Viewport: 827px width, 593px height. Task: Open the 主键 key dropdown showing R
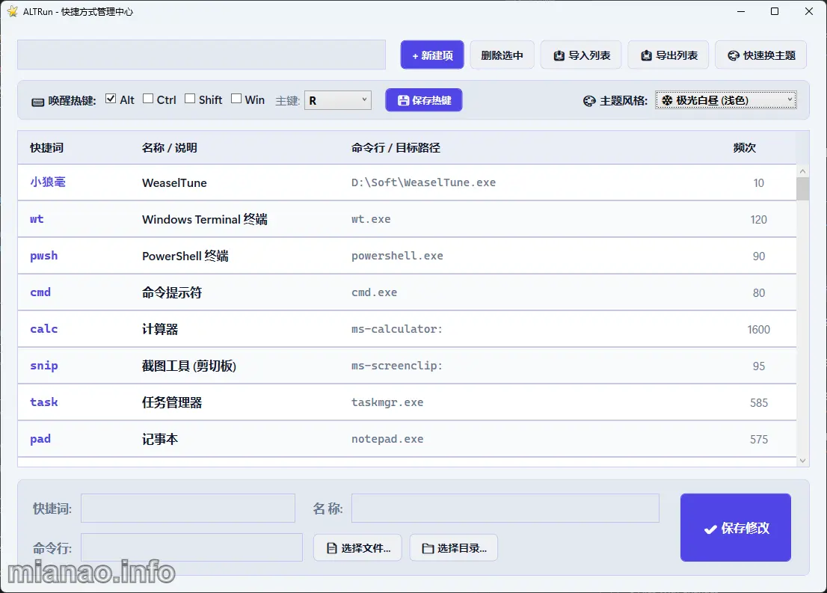338,100
